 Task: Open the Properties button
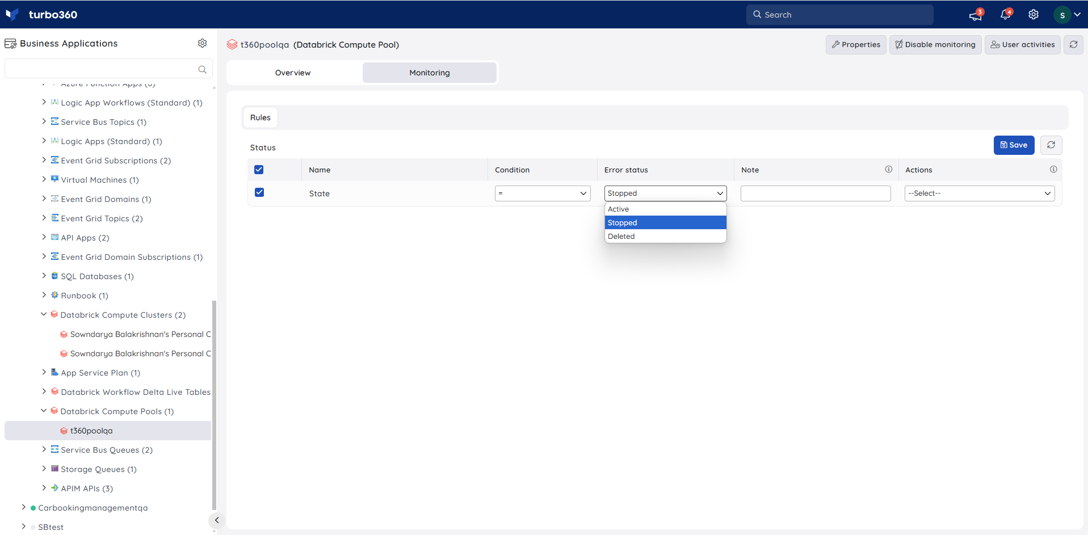856,44
